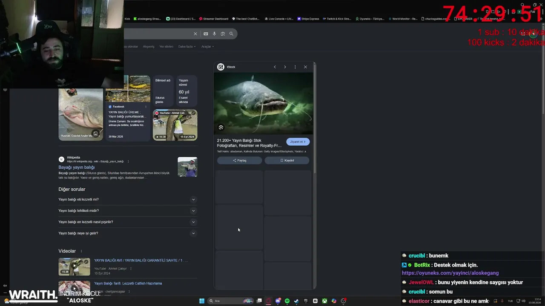Open more options for the Facebook card

tap(146, 107)
